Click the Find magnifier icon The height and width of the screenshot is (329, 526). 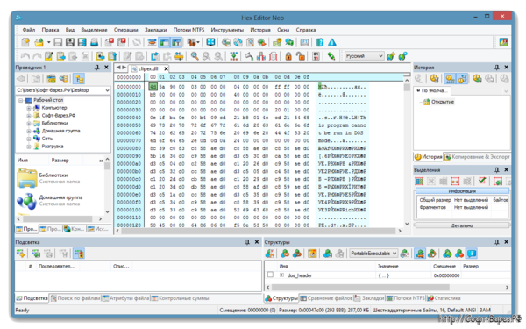[x=195, y=56]
